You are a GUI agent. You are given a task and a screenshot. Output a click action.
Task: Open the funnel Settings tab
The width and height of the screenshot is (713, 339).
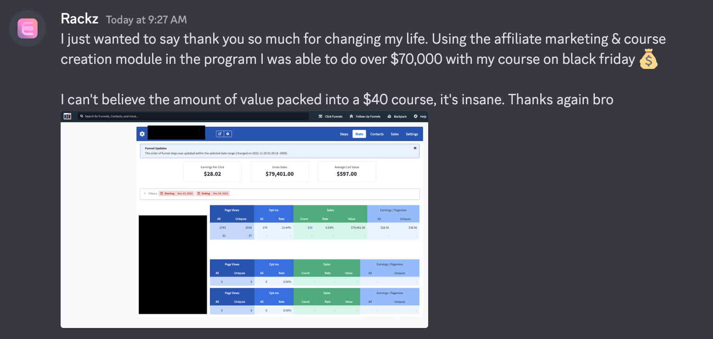point(412,134)
